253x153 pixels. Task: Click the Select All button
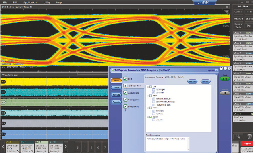pos(205,82)
